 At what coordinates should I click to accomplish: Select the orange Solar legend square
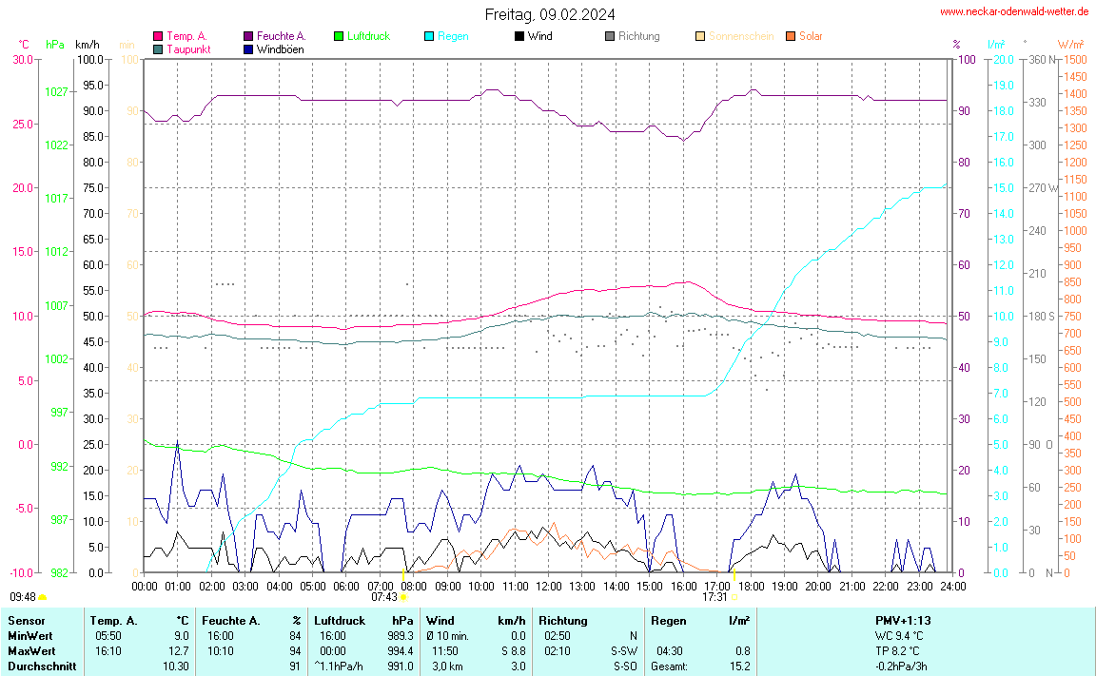click(791, 36)
